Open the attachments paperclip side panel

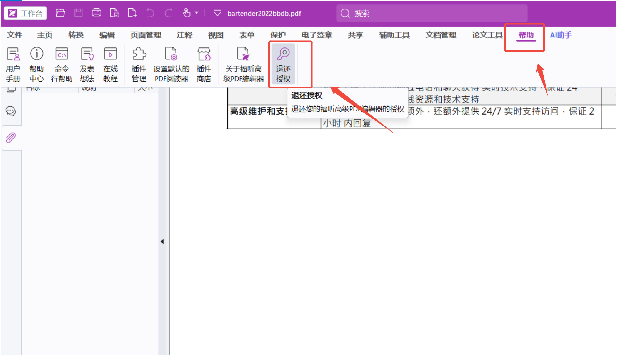[x=11, y=138]
